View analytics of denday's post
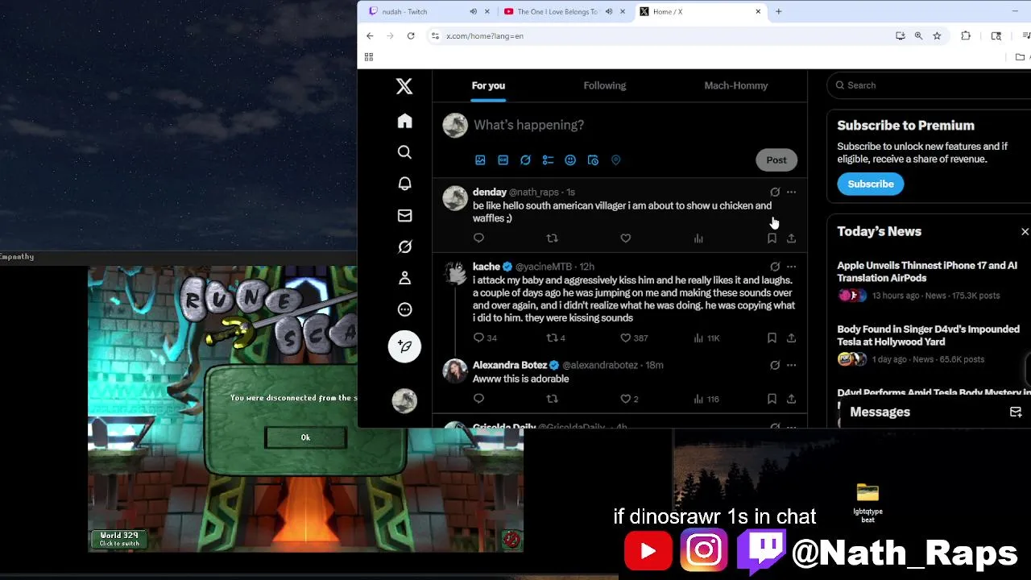 tap(698, 238)
